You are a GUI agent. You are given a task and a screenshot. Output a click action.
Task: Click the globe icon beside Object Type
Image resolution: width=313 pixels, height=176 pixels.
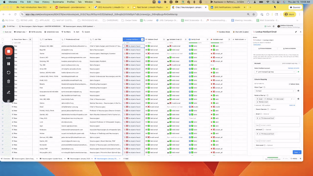298,91
